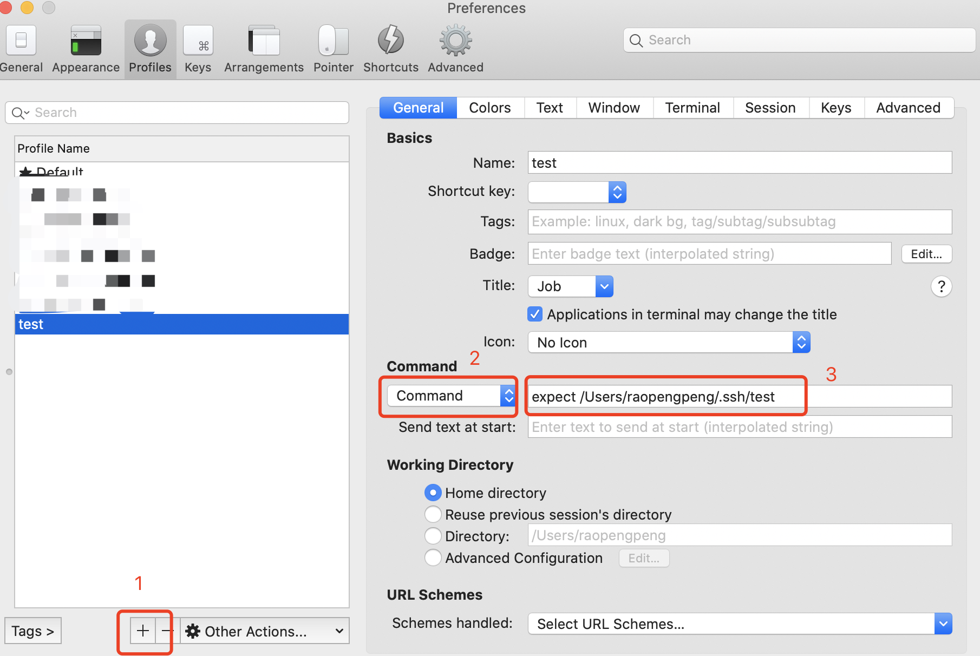Open the Icon dropdown showing No Icon
Viewport: 980px width, 656px height.
coord(669,342)
